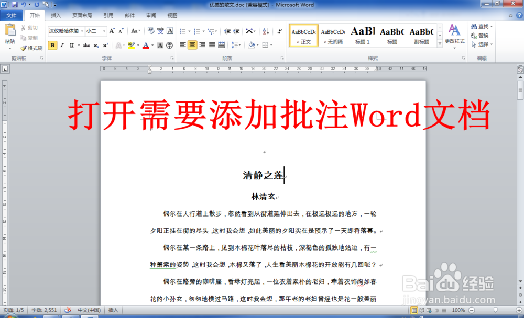This screenshot has width=524, height=318.
Task: Select the Format Painter tool
Action: click(31, 48)
